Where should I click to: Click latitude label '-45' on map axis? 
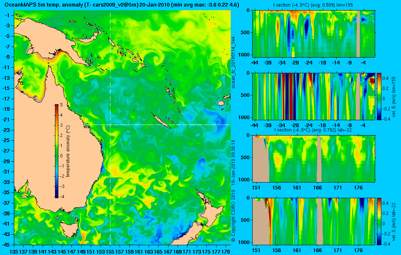(6, 244)
